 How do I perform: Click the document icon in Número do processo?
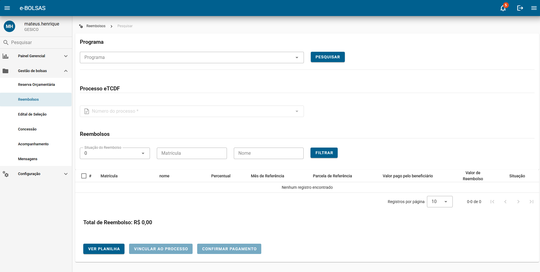coord(87,111)
